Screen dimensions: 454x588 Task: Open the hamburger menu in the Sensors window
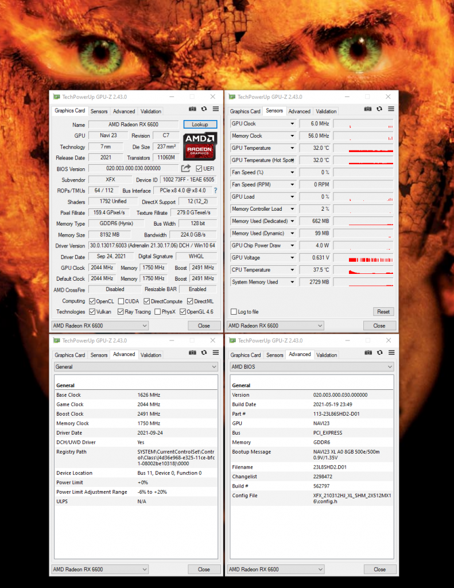coord(391,109)
